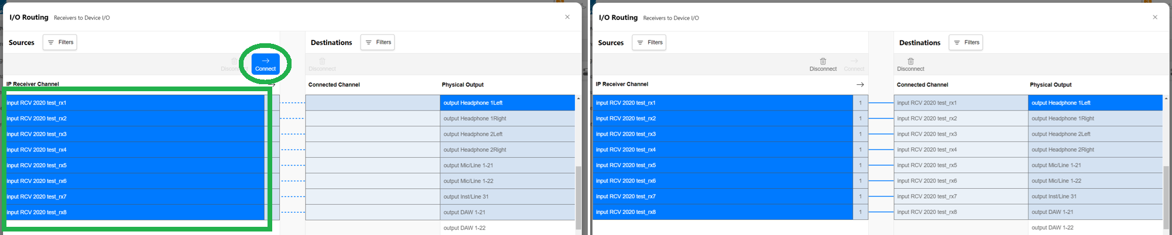Viewport: 1172px width, 235px height.
Task: Select input RCV 2020 test_rx2 in left window
Action: (135, 119)
